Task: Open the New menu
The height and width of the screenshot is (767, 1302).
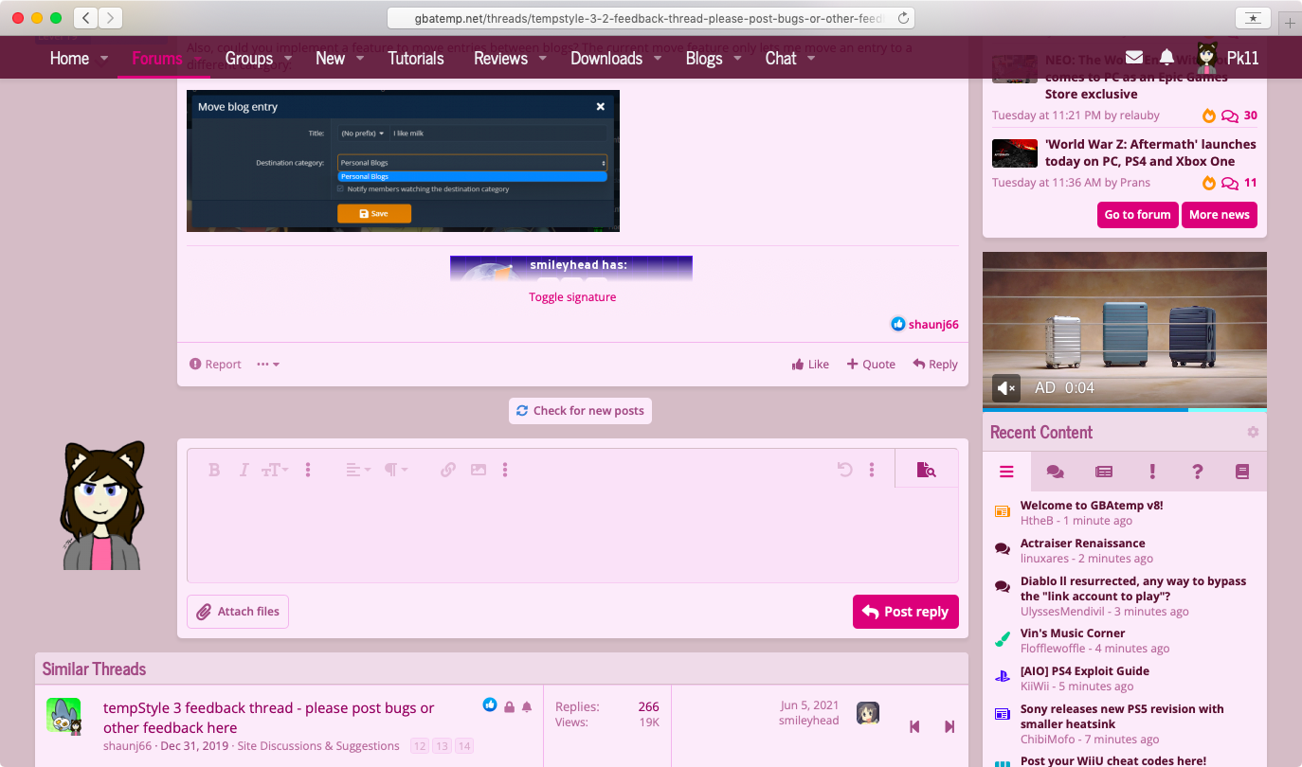Action: click(330, 58)
